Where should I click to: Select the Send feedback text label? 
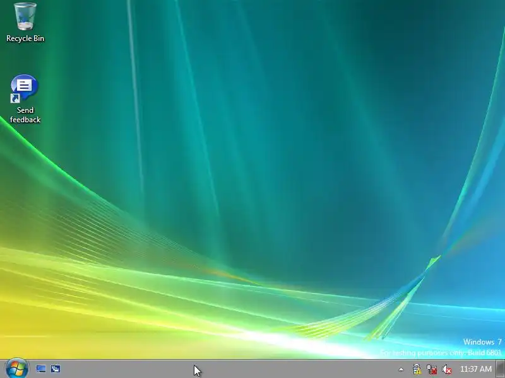click(x=25, y=115)
